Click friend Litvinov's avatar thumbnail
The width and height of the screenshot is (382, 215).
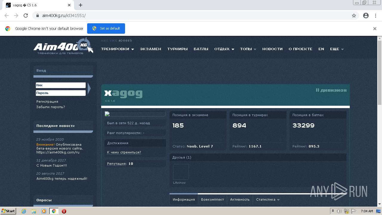point(181,172)
